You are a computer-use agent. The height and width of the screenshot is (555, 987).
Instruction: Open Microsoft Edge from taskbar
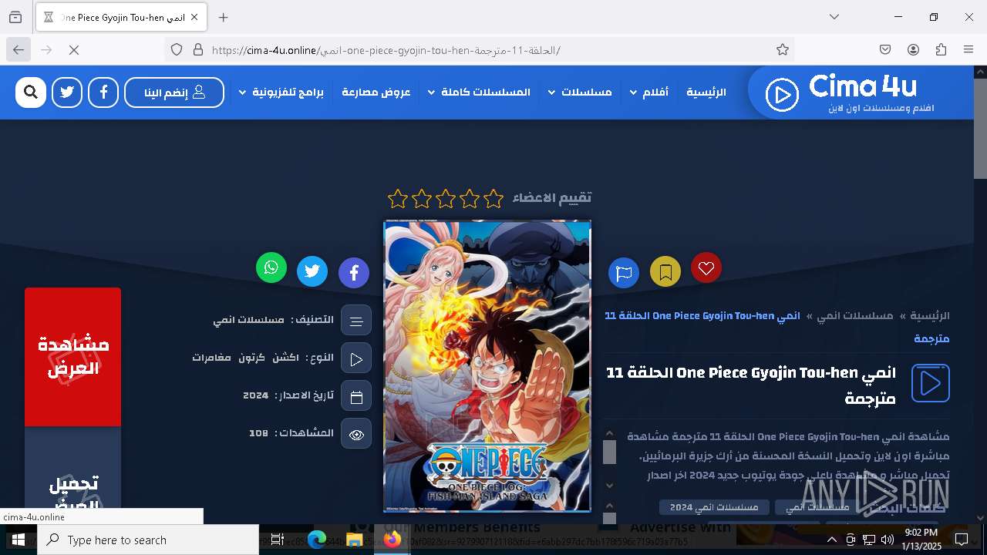click(317, 540)
